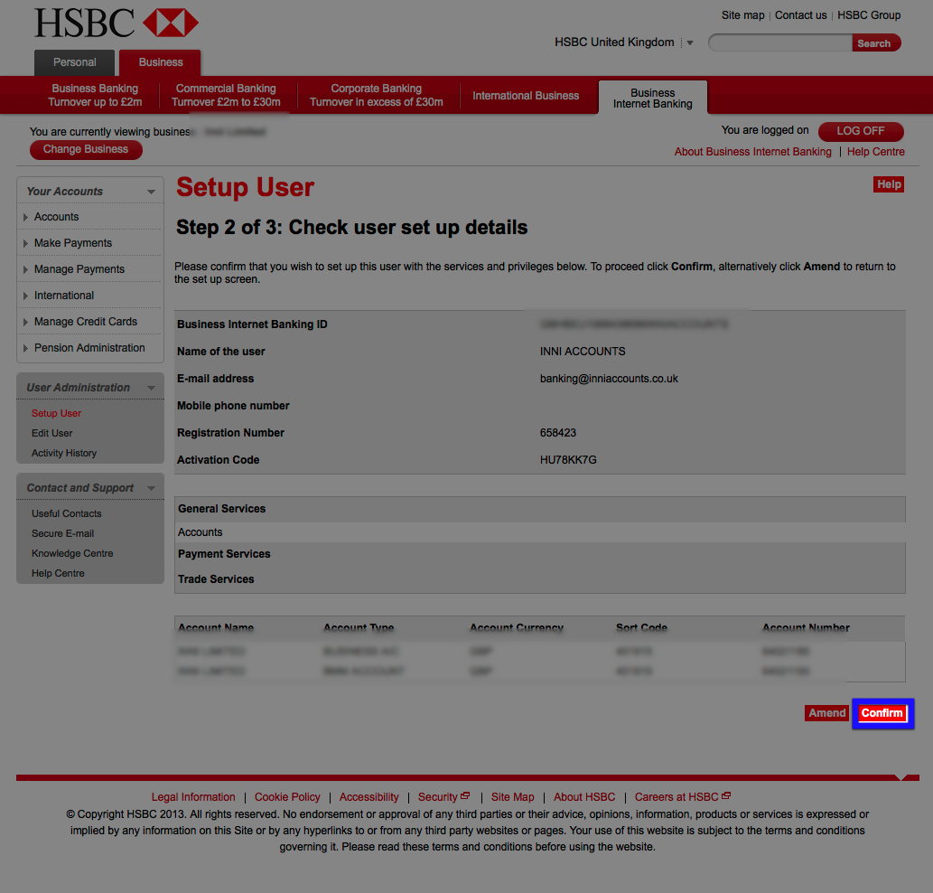Click the red Help button
The width and height of the screenshot is (933, 893).
(889, 184)
